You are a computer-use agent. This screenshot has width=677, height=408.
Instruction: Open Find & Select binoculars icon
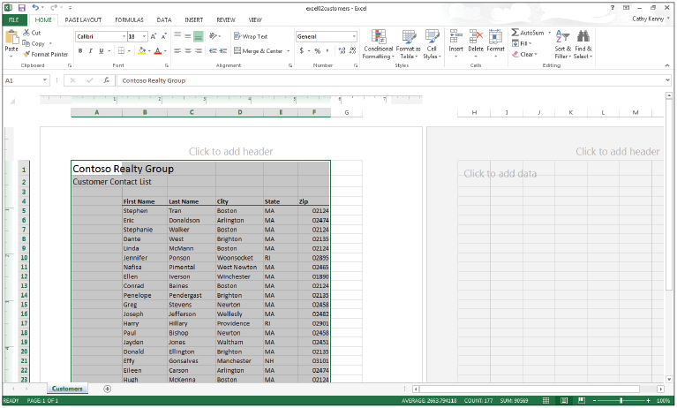click(x=583, y=37)
